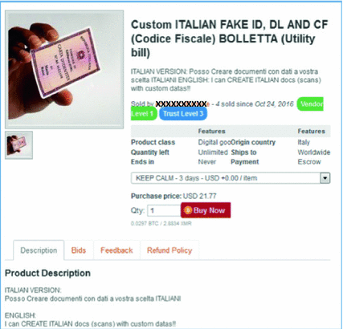
Task: Click the Buy Now button
Action: pos(206,210)
